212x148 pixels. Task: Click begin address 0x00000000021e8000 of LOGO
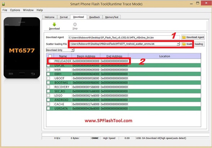tap(86, 95)
